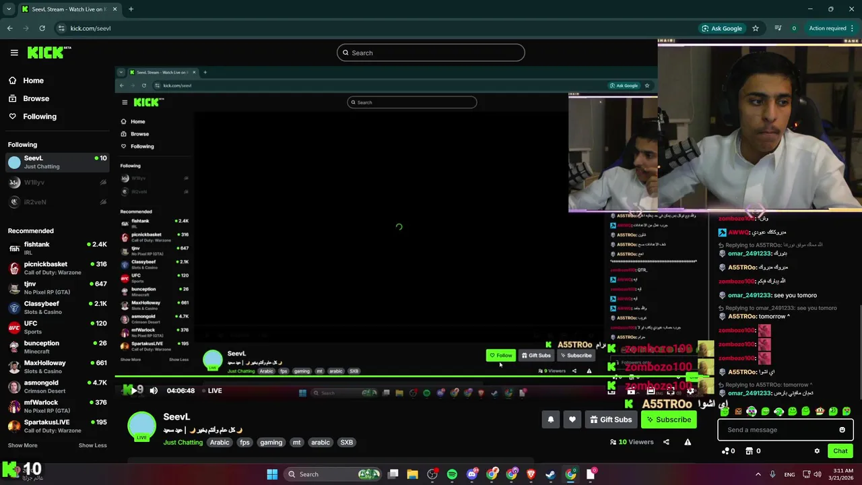
Task: Click the Gift Subs button
Action: tap(611, 420)
